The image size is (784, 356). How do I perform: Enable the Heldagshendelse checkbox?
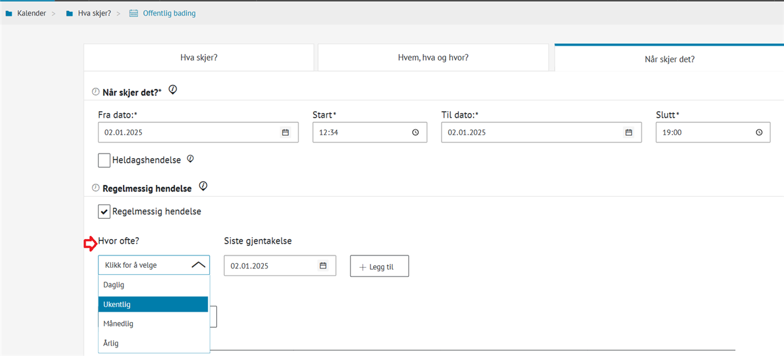104,160
